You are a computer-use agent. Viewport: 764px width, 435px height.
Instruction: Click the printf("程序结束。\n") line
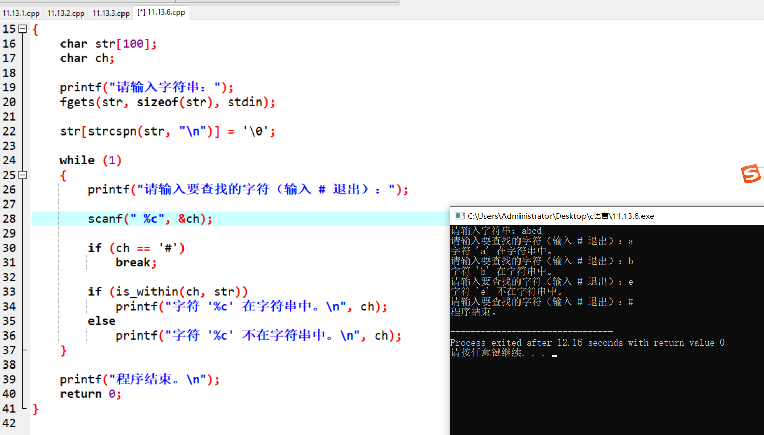(140, 380)
